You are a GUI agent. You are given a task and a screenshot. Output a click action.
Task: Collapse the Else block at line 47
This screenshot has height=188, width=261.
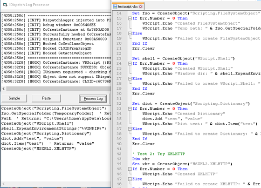[x=130, y=179]
